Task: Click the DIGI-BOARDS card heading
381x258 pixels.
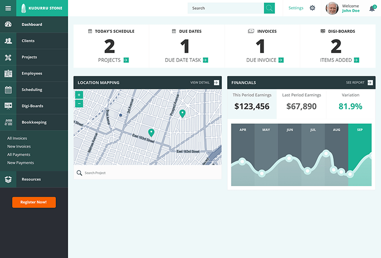Action: tap(341, 31)
